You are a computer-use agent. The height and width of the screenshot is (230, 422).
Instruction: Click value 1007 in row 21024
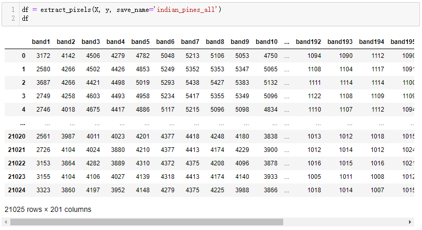[377, 190]
